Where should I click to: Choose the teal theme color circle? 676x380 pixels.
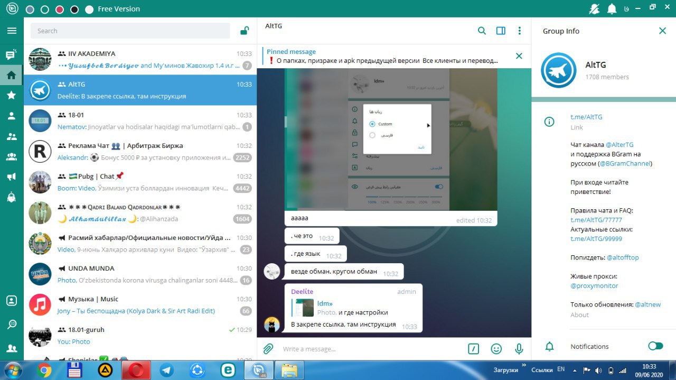45,9
